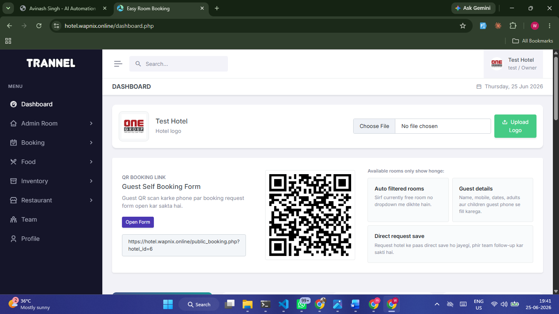Screen dimensions: 559x314
Task: Click the Booking calendar icon
Action: pyautogui.click(x=14, y=143)
